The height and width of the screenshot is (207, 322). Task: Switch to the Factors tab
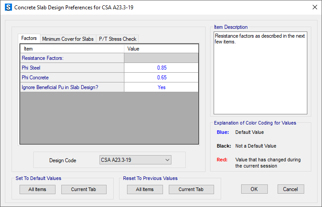pos(29,38)
